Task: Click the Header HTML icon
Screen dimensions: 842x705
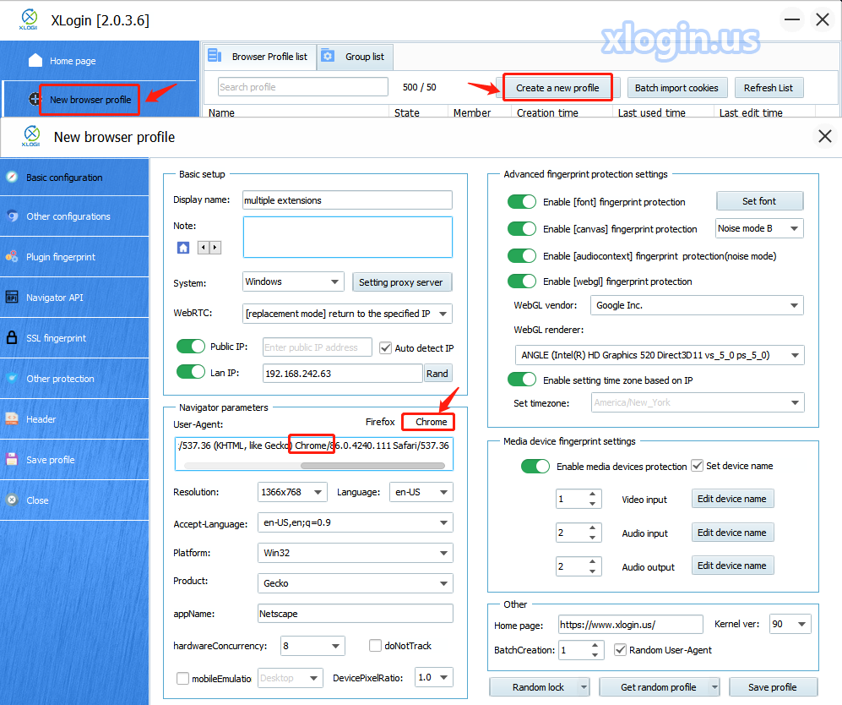Action: [12, 418]
